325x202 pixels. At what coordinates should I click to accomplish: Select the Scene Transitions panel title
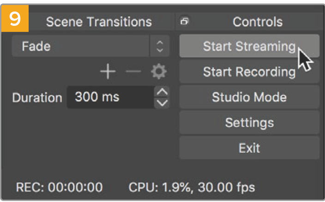[x=99, y=21]
